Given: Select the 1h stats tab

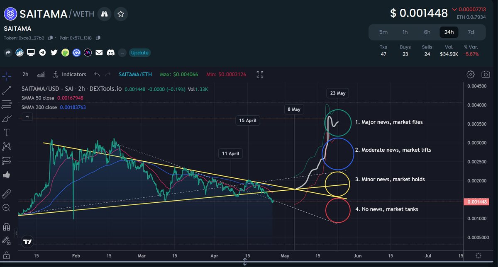Looking at the screenshot, I should tap(405, 32).
